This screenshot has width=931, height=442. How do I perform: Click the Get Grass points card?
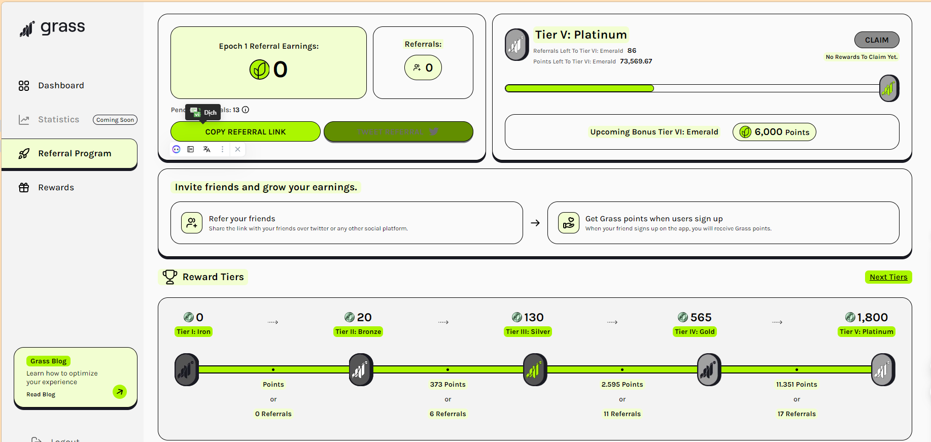723,223
